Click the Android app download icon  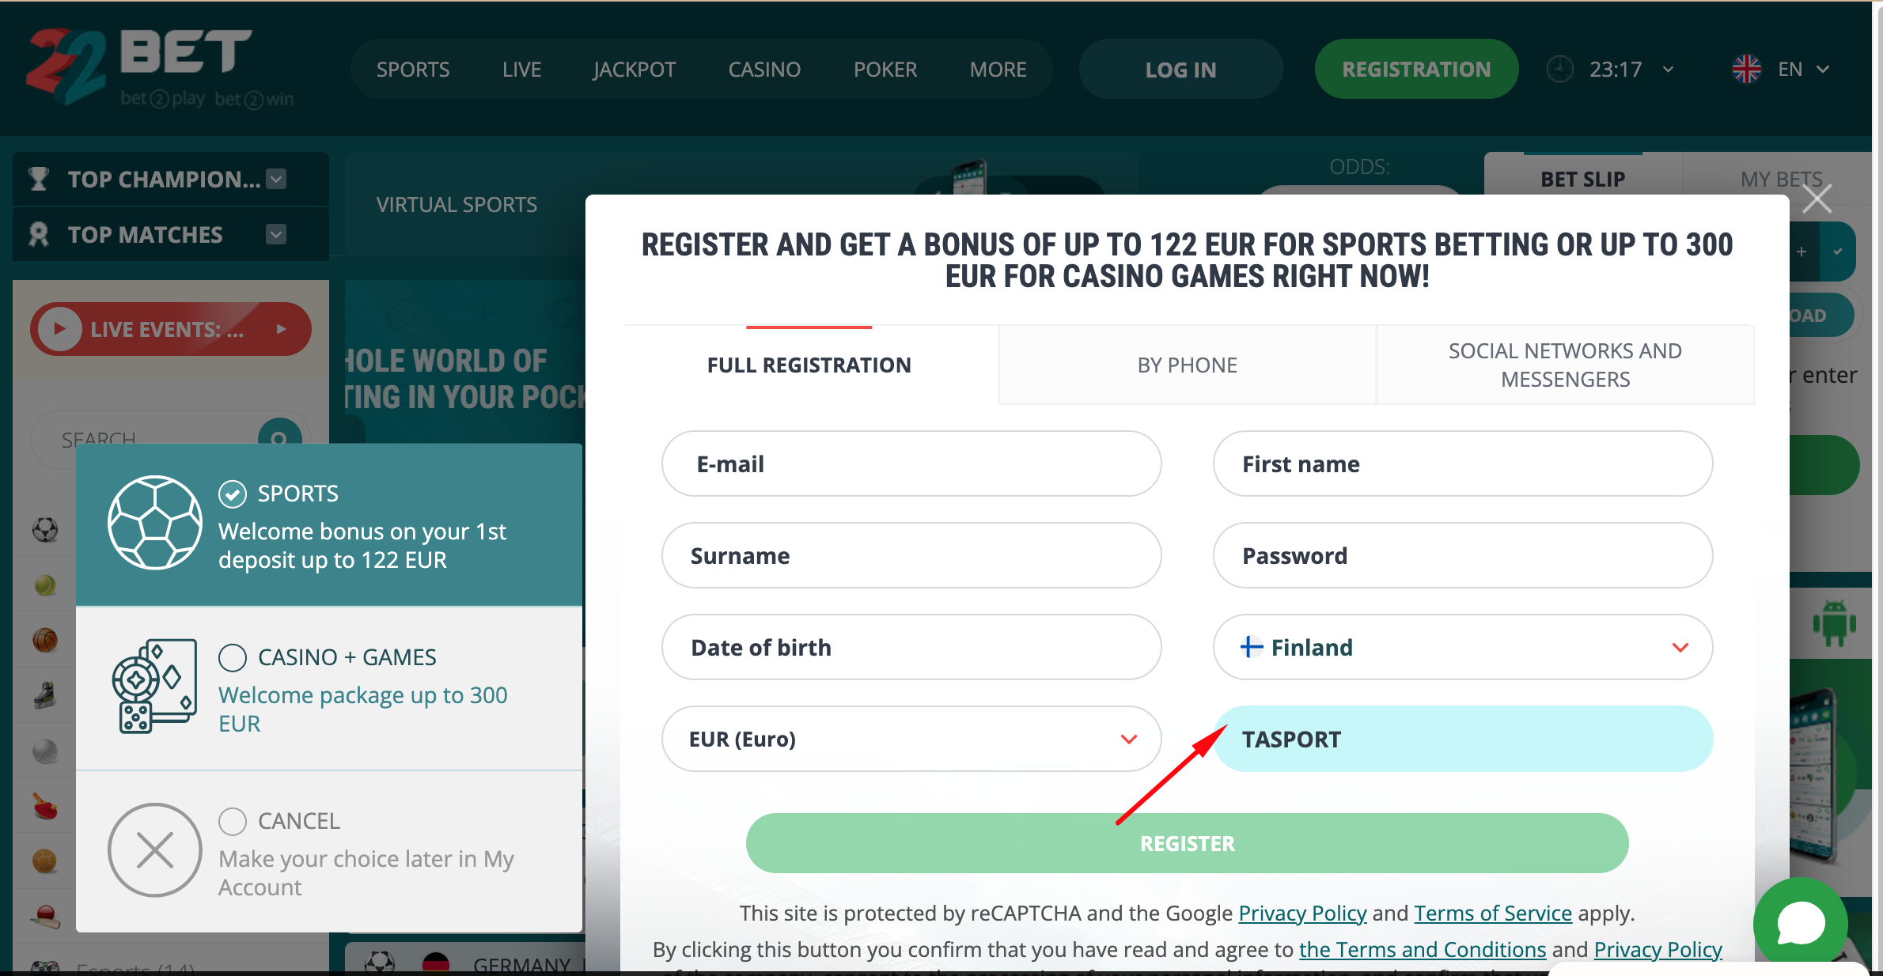(1834, 622)
